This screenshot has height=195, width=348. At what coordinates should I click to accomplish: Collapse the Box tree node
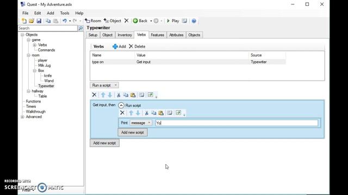[x=35, y=70]
